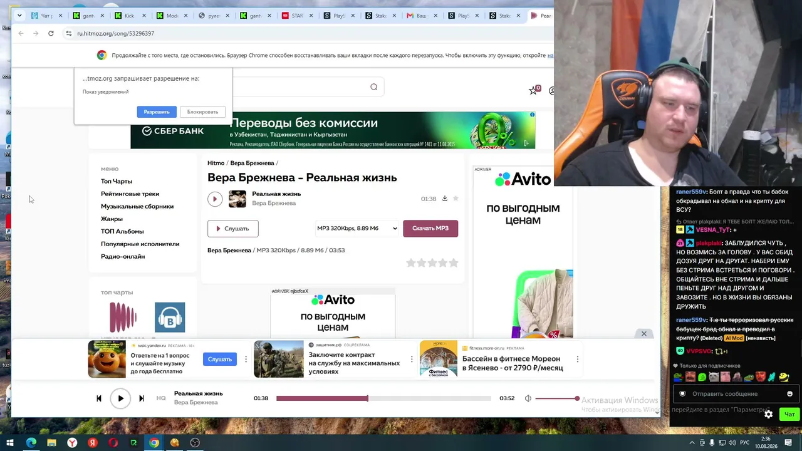The height and width of the screenshot is (451, 802).
Task: Open the VK chart logo in Топ чарты
Action: (170, 317)
